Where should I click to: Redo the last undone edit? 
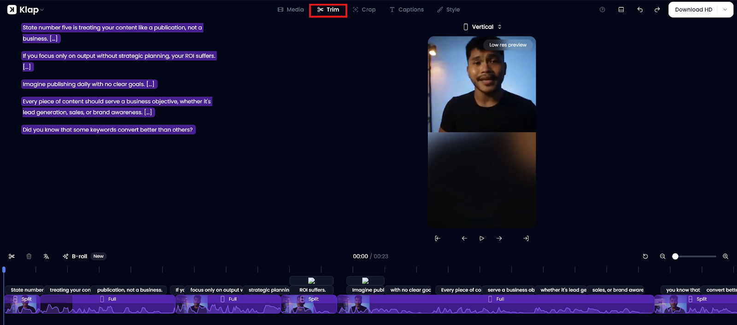[x=657, y=10]
